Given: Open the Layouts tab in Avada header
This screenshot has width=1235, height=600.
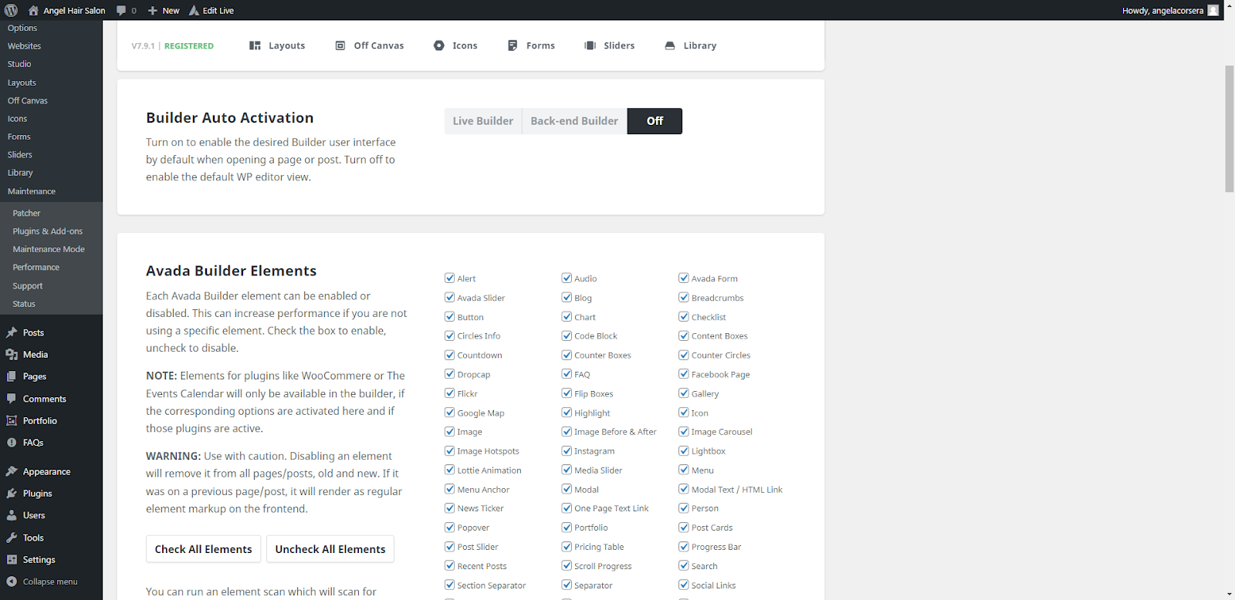Looking at the screenshot, I should (x=277, y=46).
